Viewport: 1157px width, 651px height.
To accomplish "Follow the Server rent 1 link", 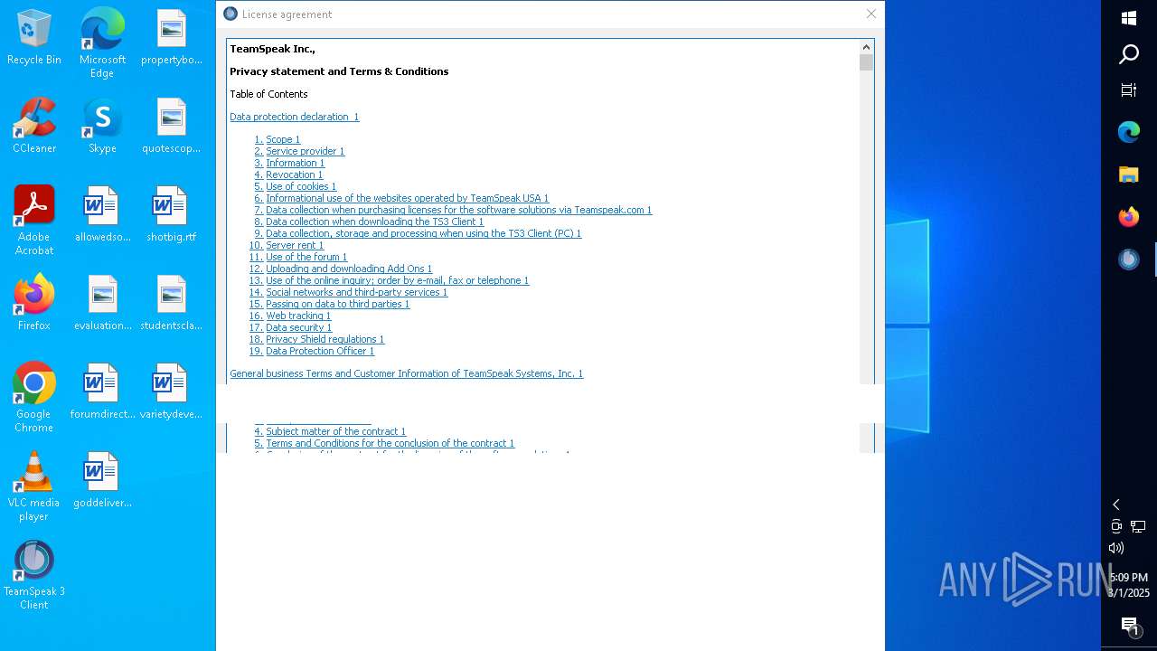I will tap(295, 245).
